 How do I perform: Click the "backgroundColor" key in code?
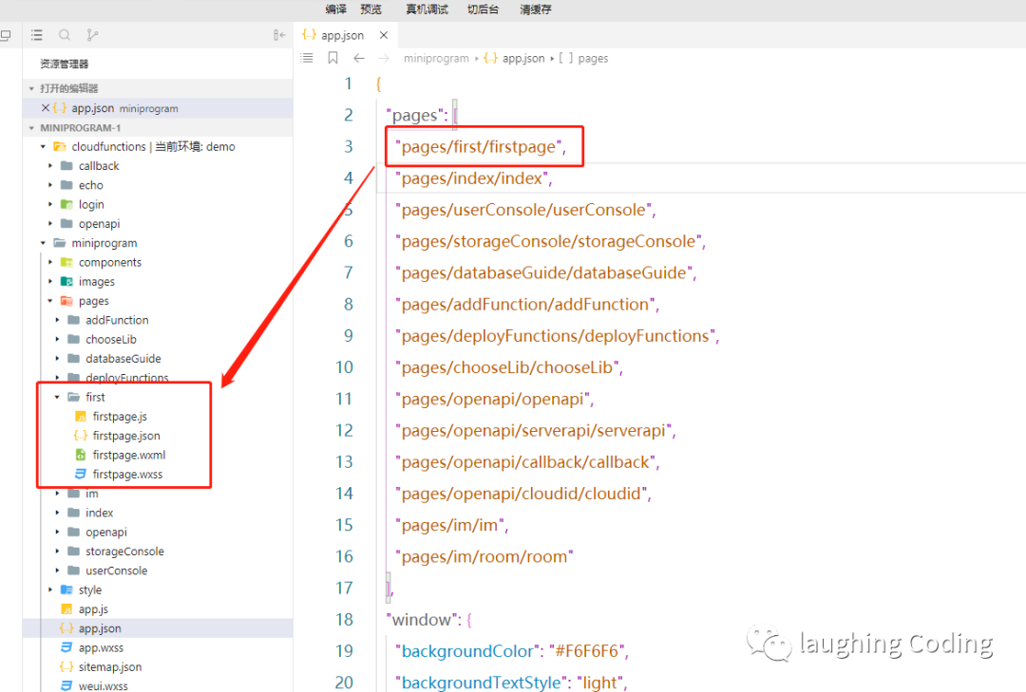(x=467, y=651)
